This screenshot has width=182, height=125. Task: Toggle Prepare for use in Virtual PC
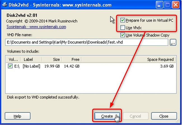123,20
